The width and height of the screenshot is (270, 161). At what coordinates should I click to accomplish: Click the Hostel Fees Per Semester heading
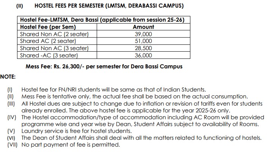[x=109, y=6]
